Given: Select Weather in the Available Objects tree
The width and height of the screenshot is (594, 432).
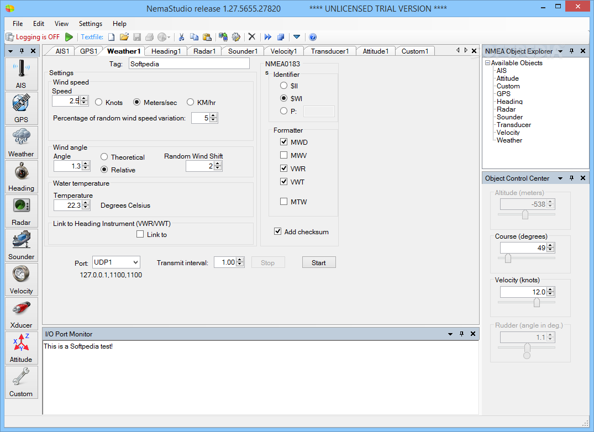Looking at the screenshot, I should [509, 140].
